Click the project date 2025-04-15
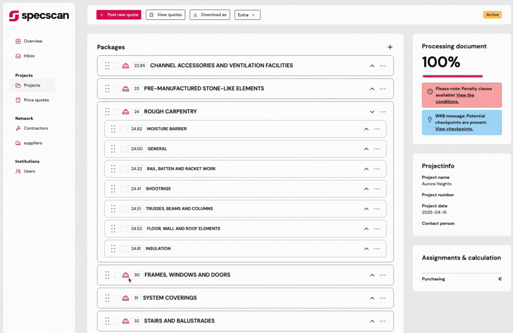This screenshot has width=513, height=333. click(x=434, y=213)
